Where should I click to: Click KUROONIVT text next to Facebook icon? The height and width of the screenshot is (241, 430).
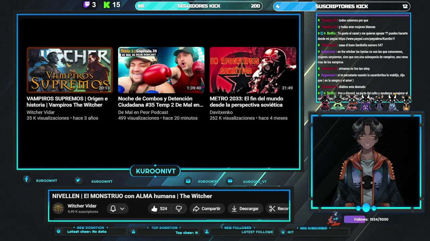coord(47,180)
